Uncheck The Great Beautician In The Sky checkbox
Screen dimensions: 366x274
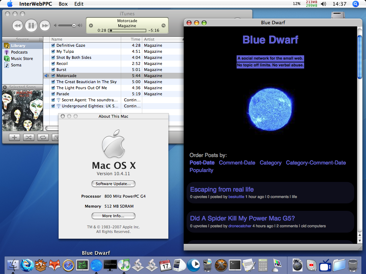click(x=53, y=82)
